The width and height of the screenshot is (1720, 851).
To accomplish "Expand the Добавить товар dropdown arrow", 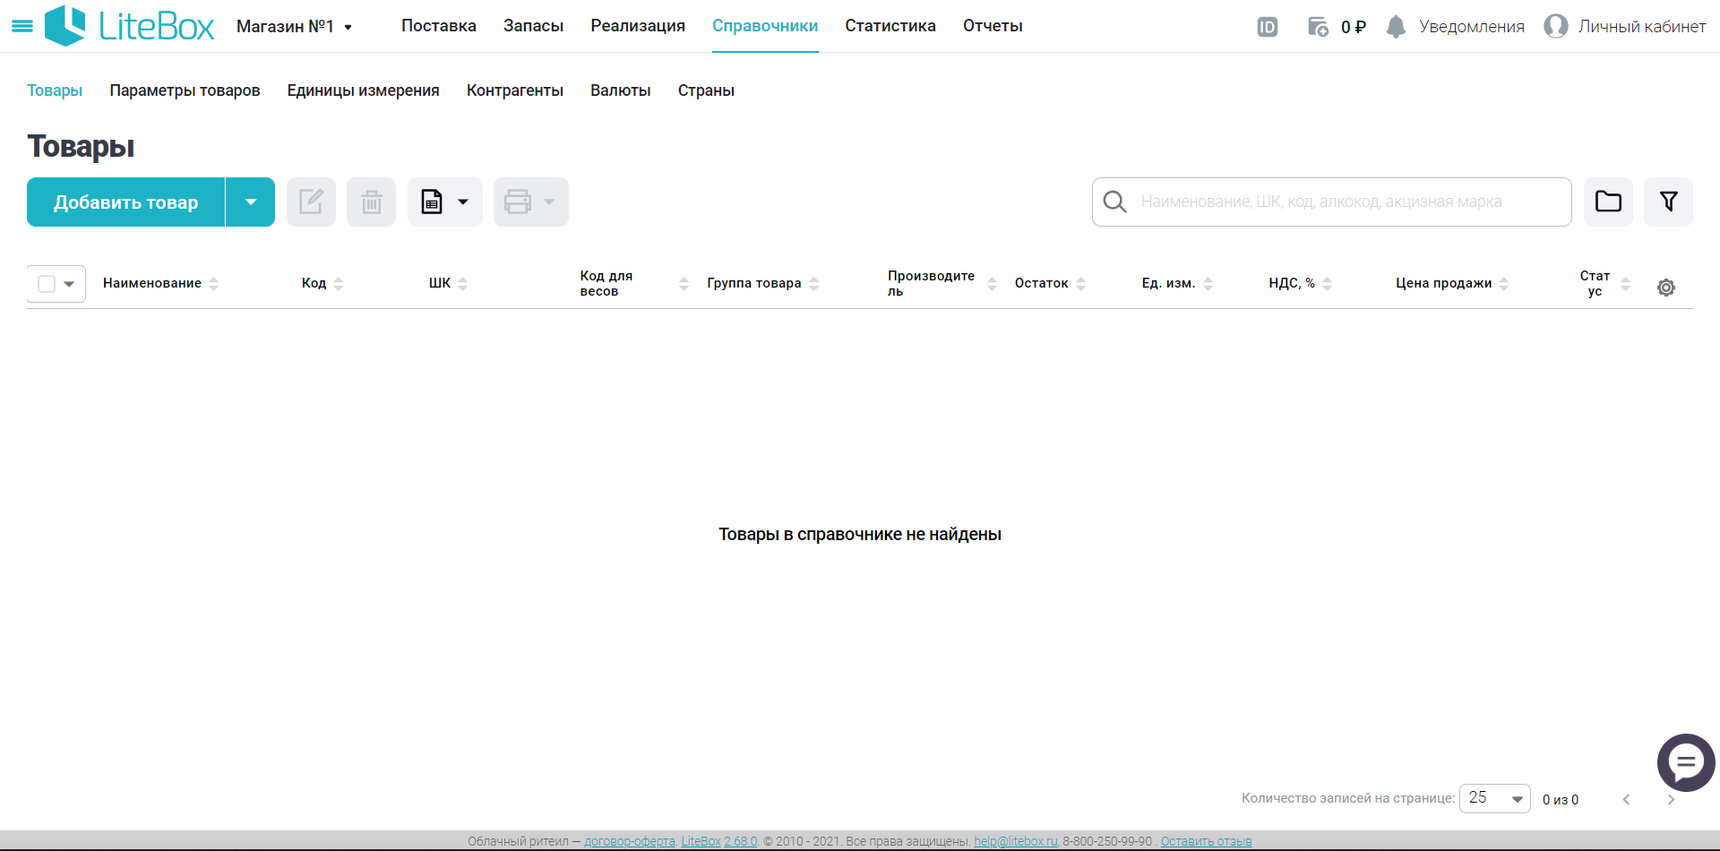I will (x=251, y=202).
